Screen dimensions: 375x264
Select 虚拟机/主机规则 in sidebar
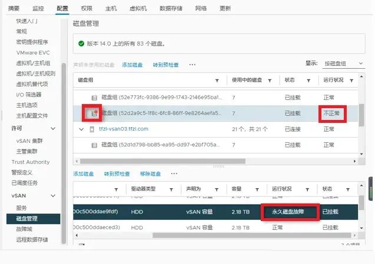pyautogui.click(x=36, y=73)
